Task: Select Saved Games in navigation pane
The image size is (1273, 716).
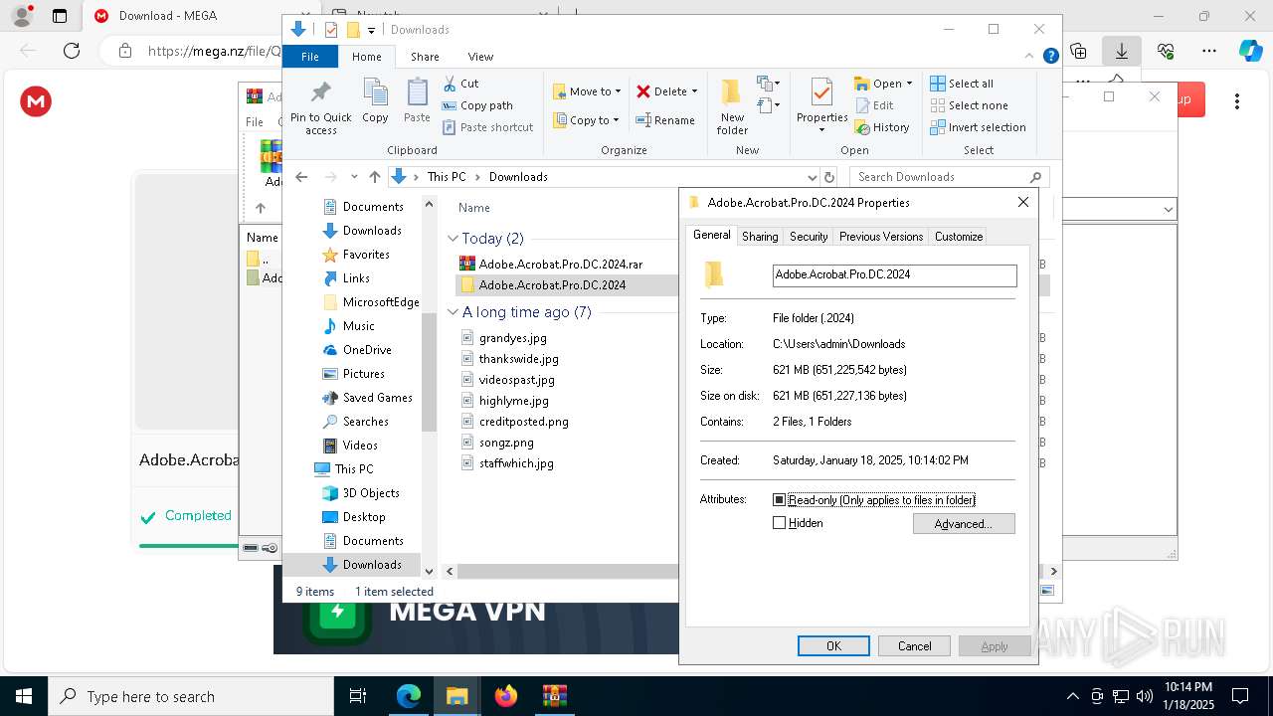Action: [378, 398]
